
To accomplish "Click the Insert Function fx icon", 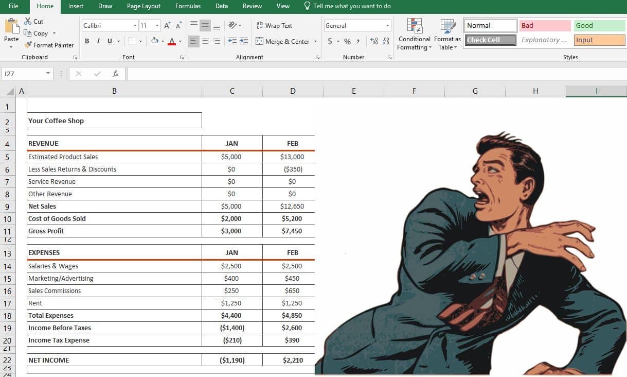I will (116, 74).
